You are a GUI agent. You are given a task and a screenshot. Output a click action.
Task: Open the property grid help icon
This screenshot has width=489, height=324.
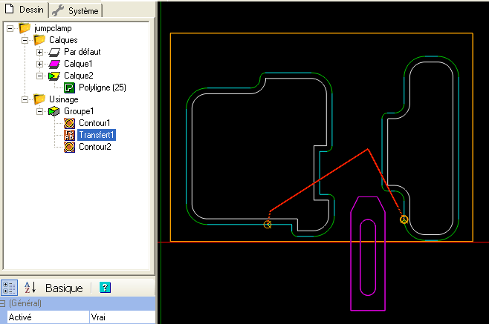pos(105,288)
